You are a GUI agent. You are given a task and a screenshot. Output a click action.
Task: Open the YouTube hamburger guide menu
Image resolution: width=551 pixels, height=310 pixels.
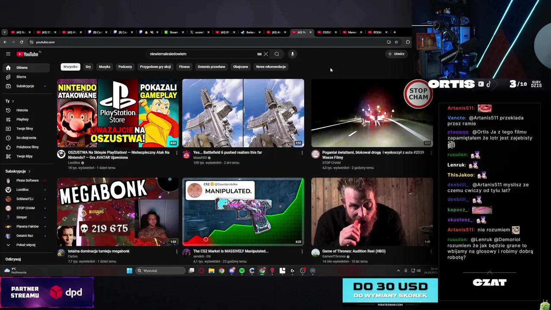(8, 54)
